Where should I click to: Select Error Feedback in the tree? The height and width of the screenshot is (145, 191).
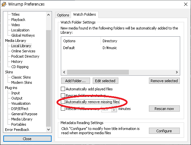[17, 130]
